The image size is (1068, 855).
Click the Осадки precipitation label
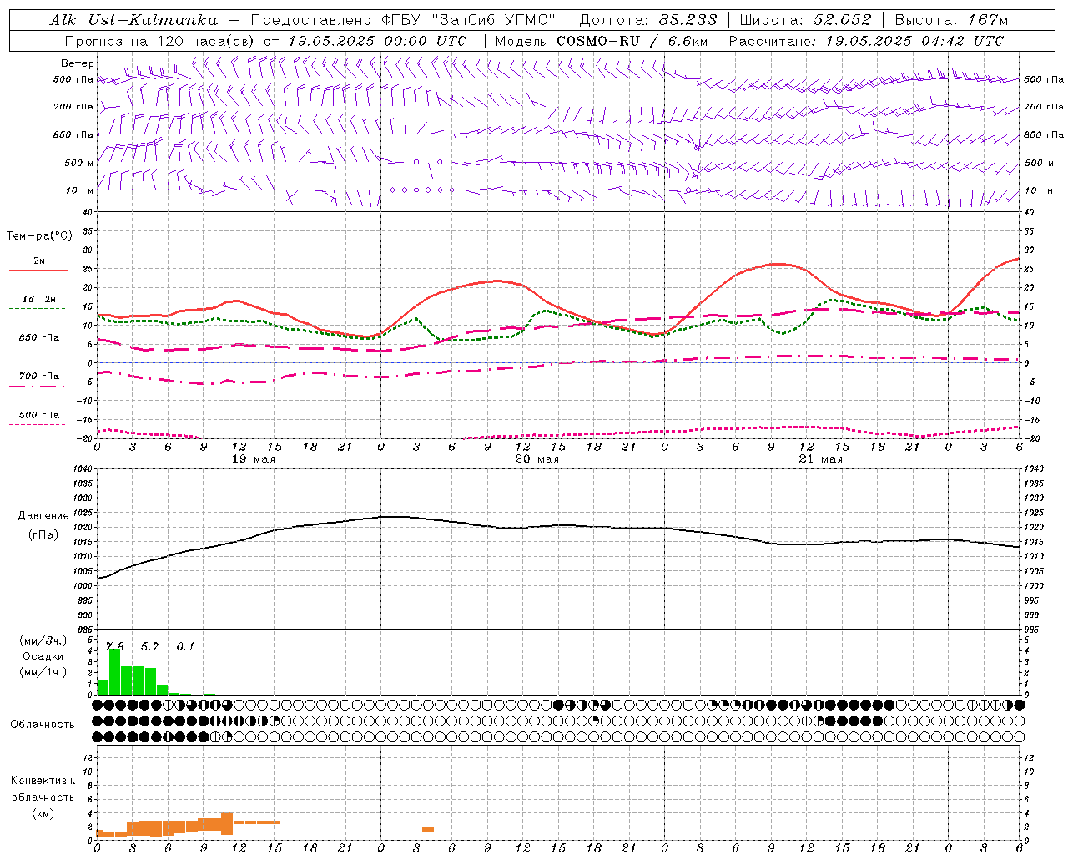[x=43, y=656]
